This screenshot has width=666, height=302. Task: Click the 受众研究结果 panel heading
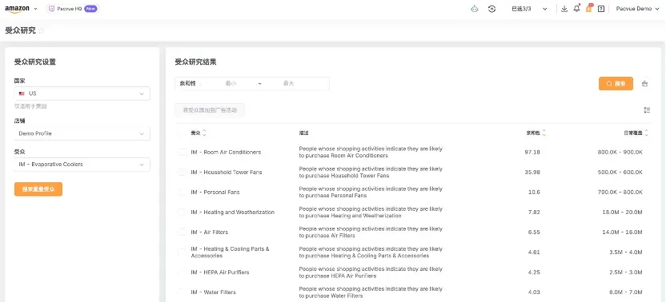point(196,62)
